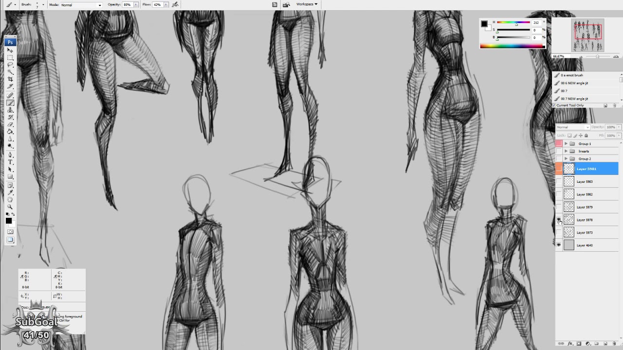Expand Group 2 folder
The image size is (623, 350).
(566, 159)
